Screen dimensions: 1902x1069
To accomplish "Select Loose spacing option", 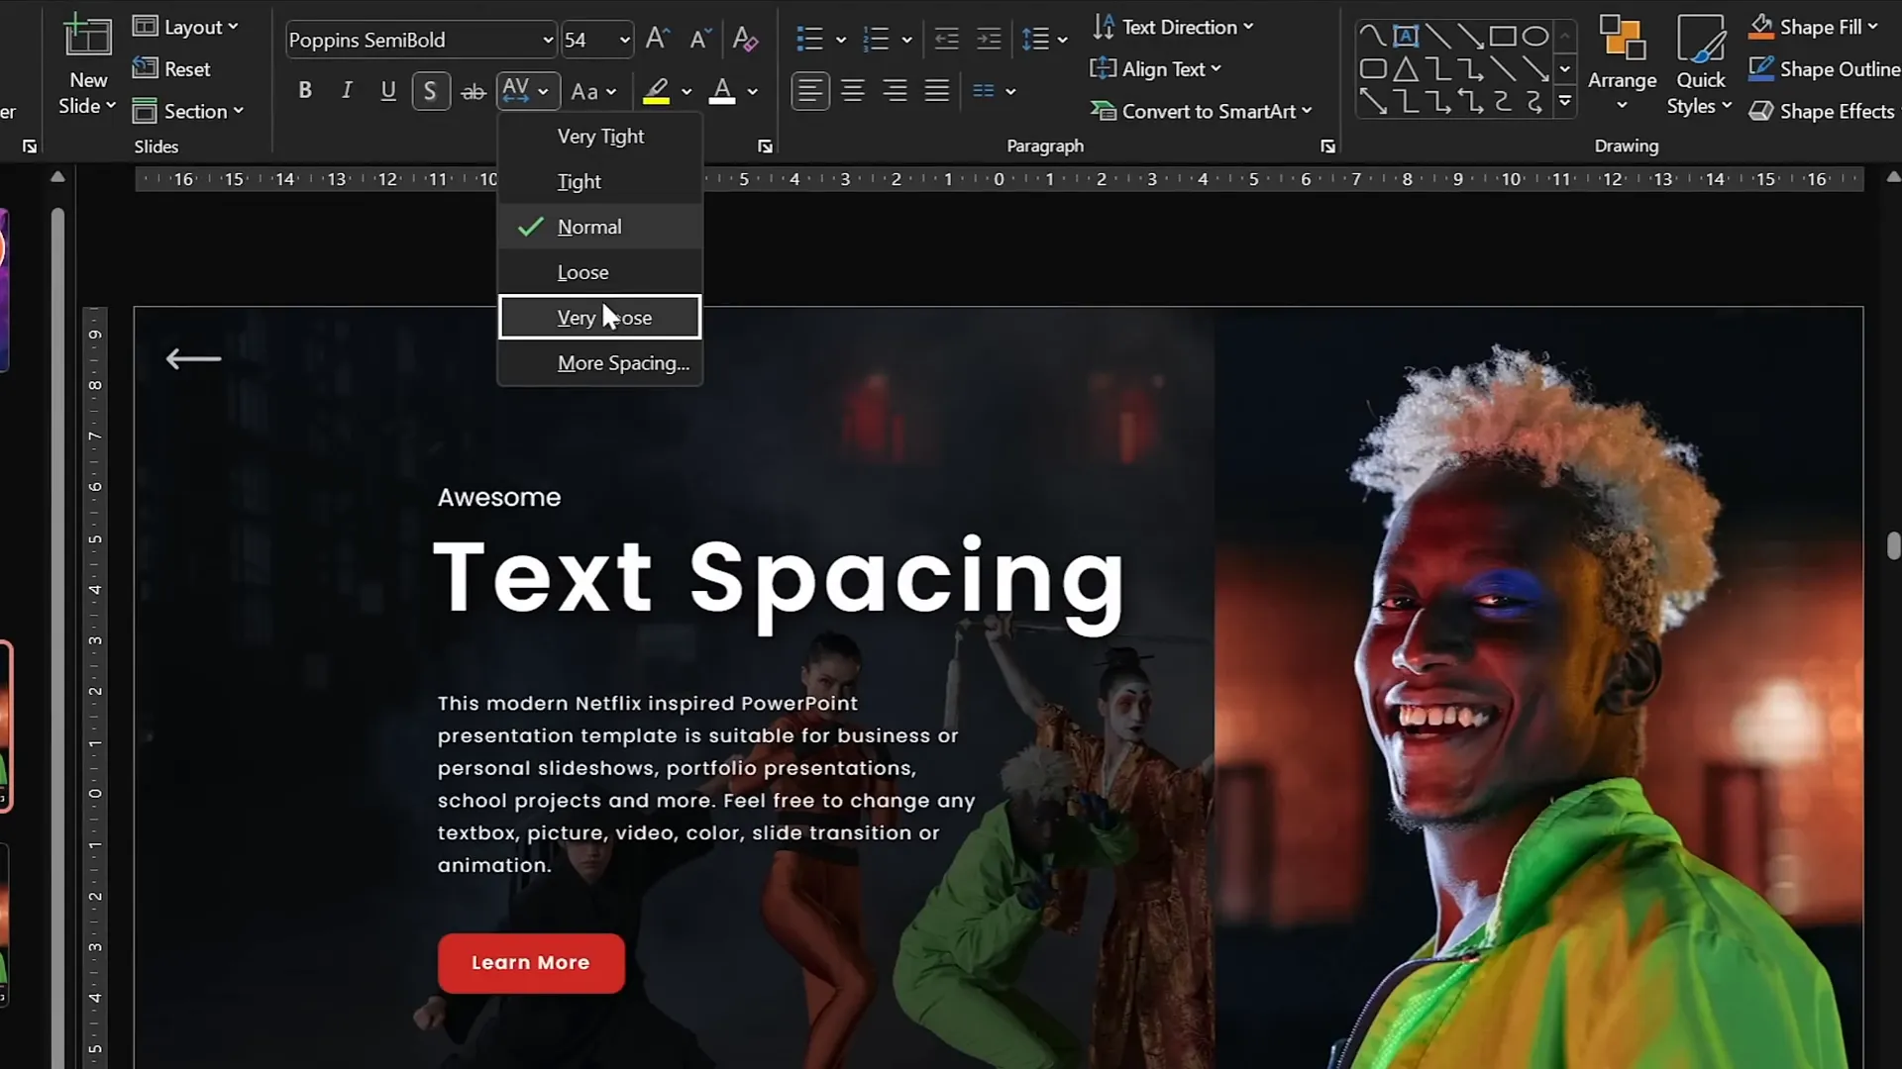I will point(600,273).
